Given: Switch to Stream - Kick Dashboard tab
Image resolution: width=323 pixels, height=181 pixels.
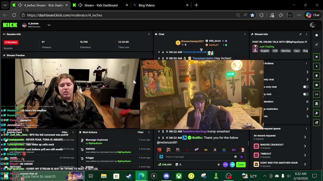Looking at the screenshot, I should click(x=101, y=5).
